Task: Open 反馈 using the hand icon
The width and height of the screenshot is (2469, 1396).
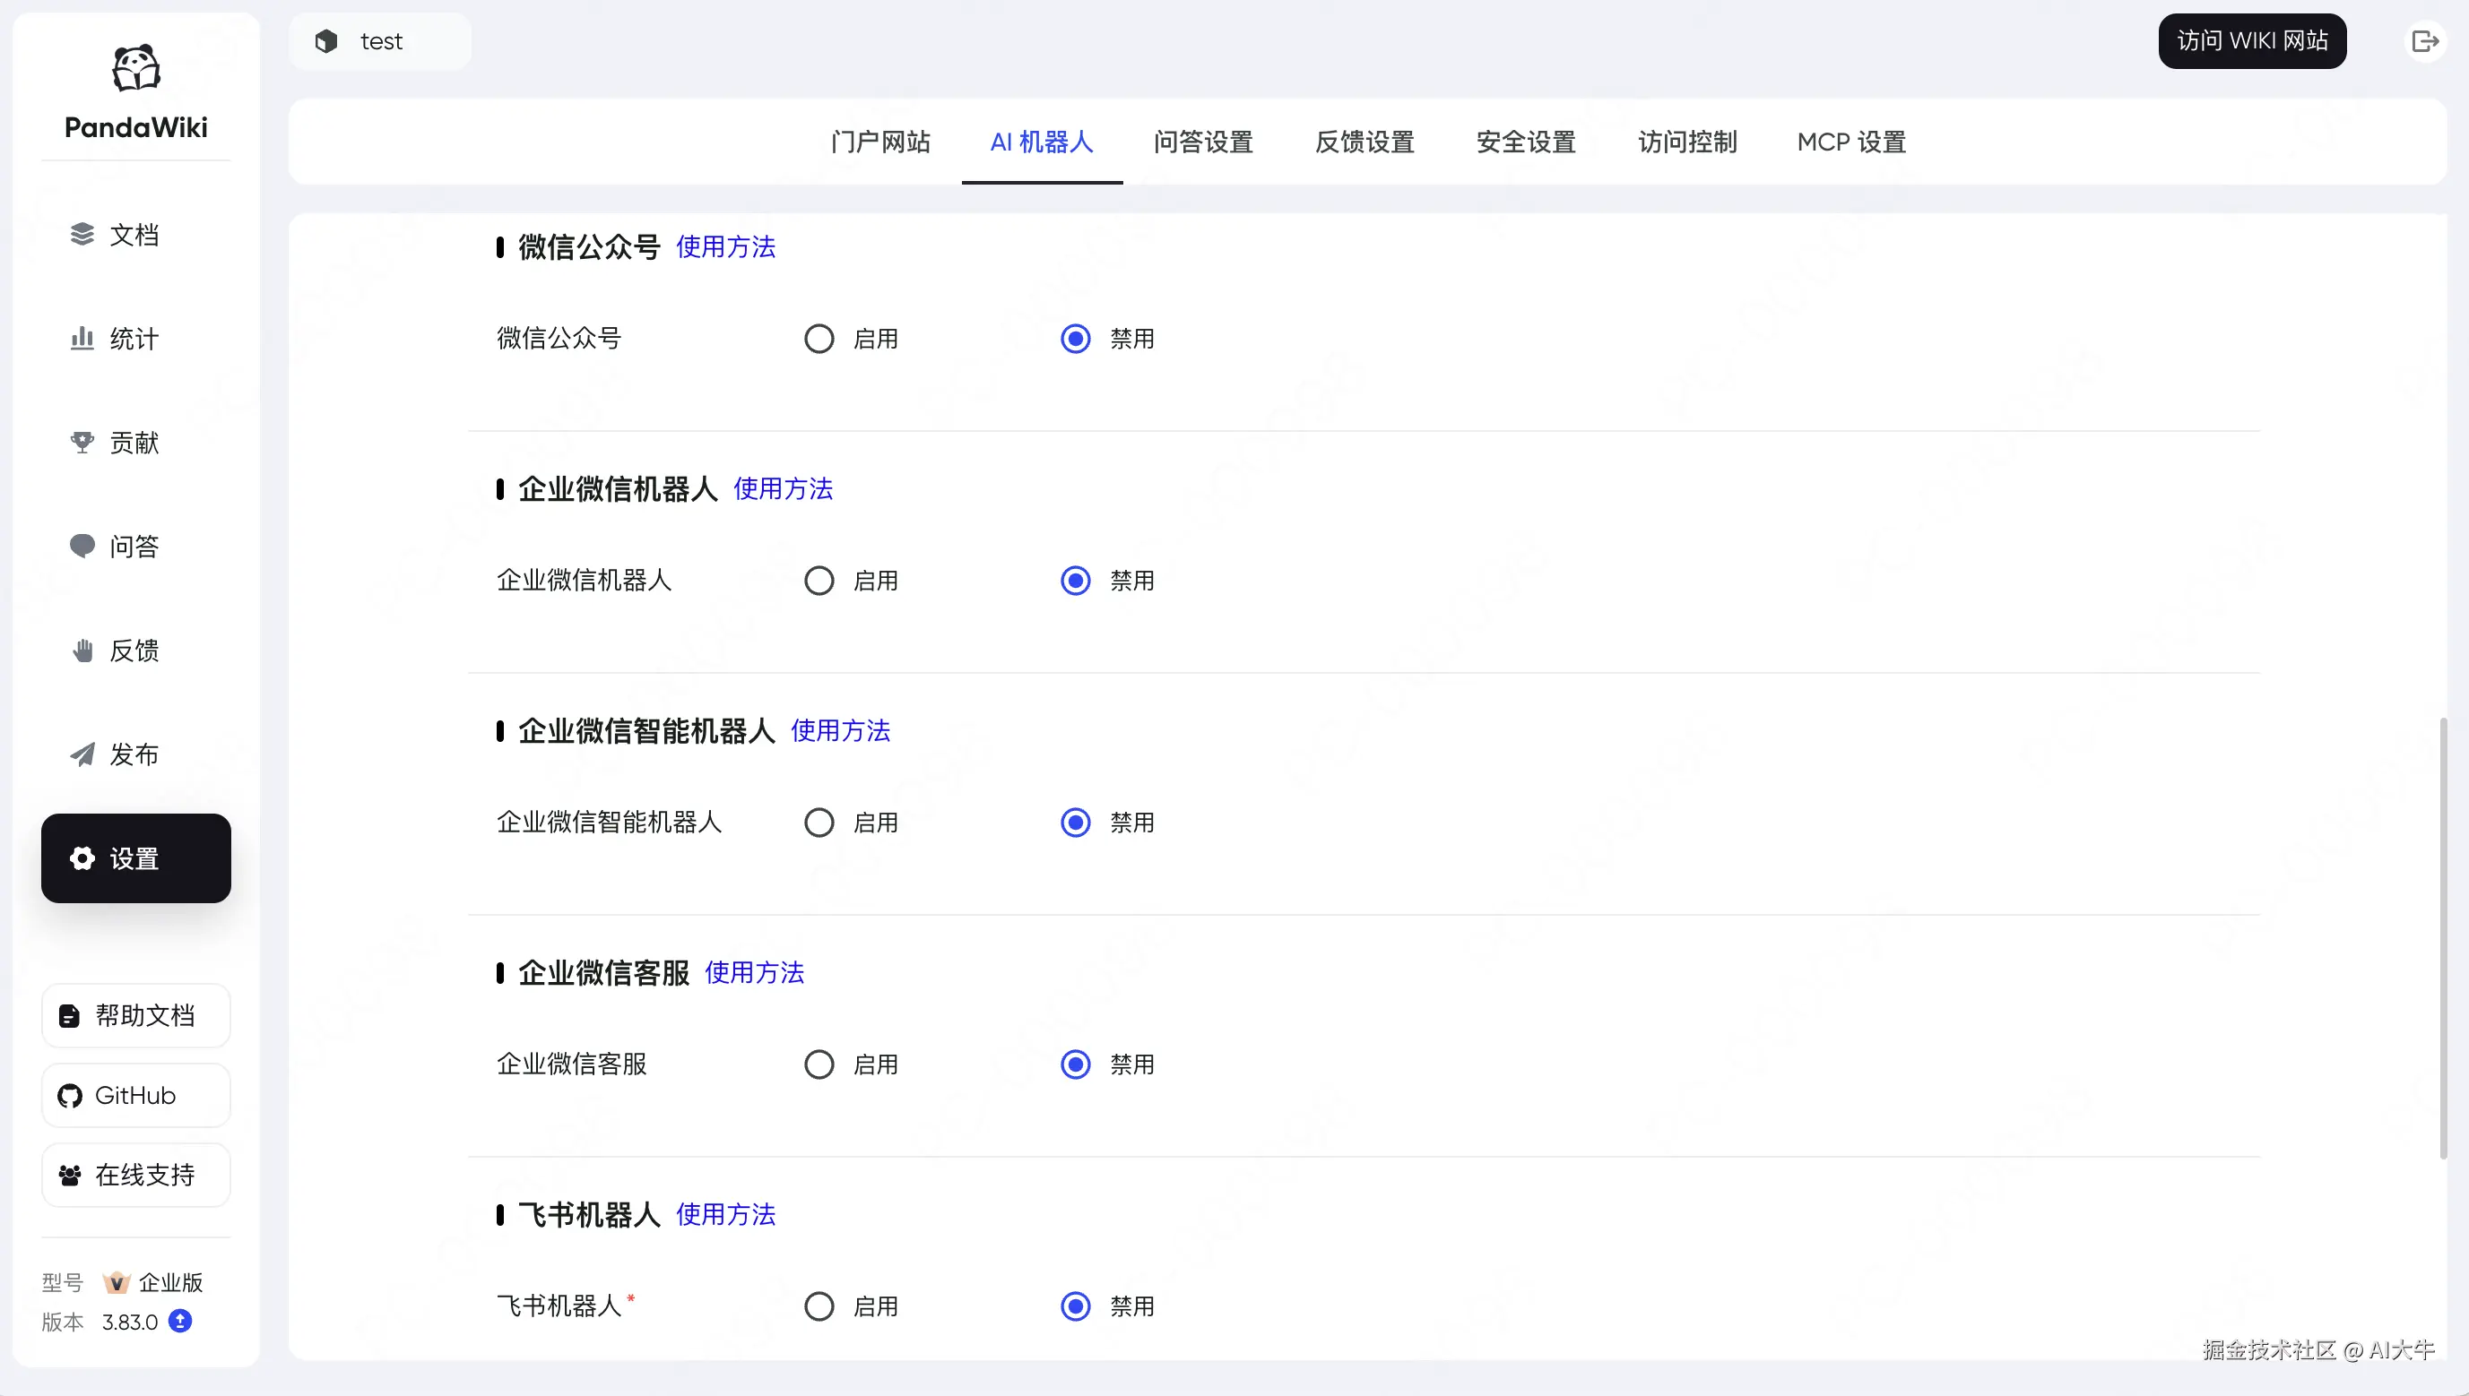Action: (x=82, y=650)
